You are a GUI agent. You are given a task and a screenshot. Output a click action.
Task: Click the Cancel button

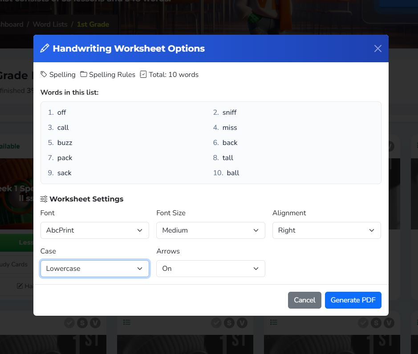coord(304,300)
